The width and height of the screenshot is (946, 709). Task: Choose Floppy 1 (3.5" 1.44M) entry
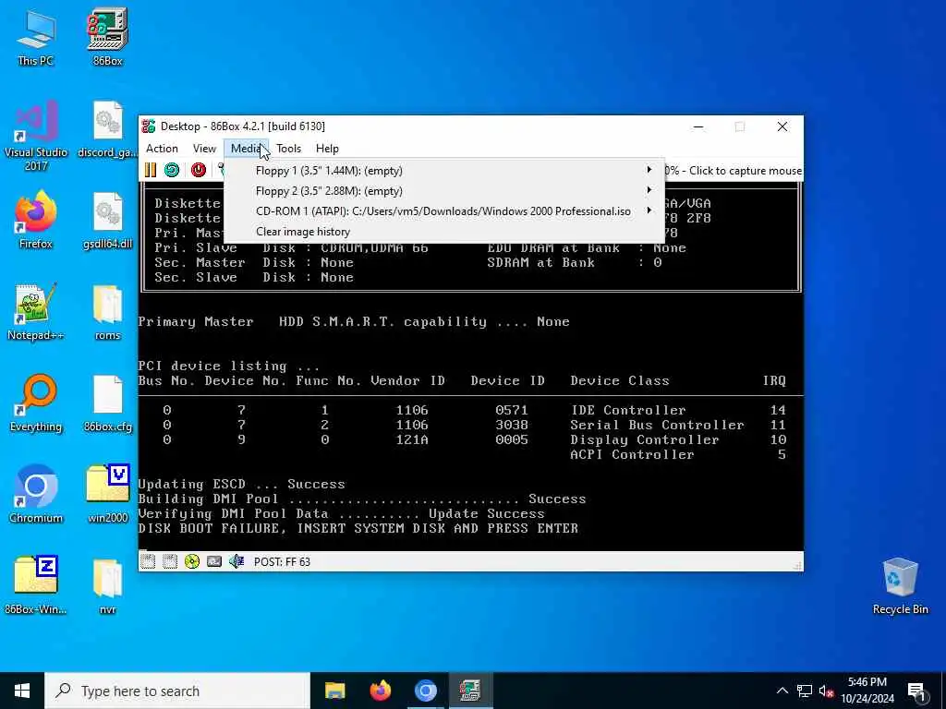coord(444,171)
